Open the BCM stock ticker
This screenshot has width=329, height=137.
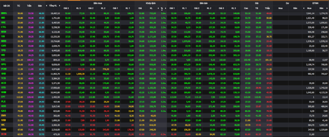4,134
